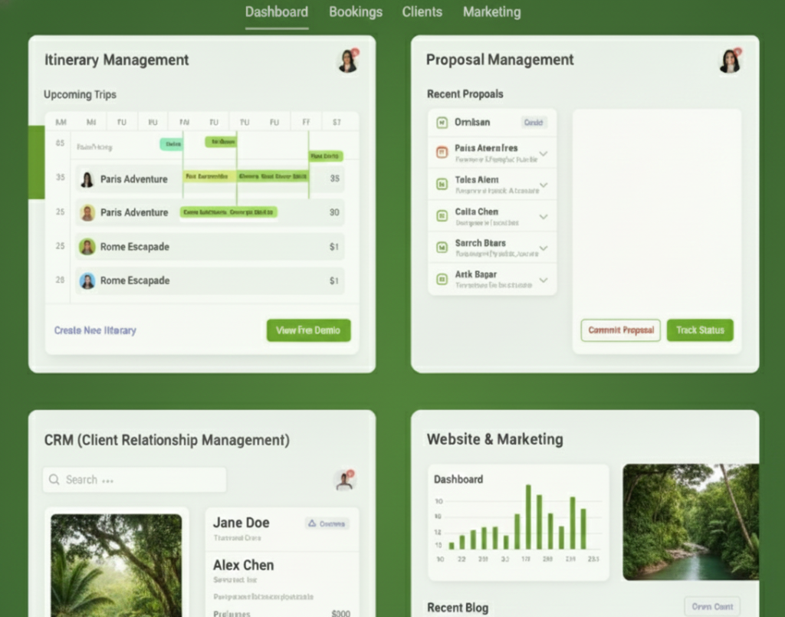Click the Proposal Management profile avatar
This screenshot has width=785, height=617.
click(730, 61)
